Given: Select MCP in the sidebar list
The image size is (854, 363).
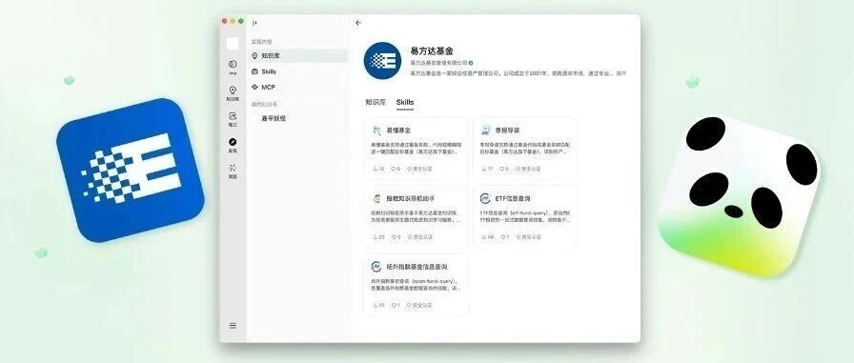Looking at the screenshot, I should tap(298, 87).
